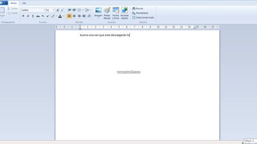The width and height of the screenshot is (257, 144).
Task: Click Seleccionar todo
Action: click(x=143, y=18)
